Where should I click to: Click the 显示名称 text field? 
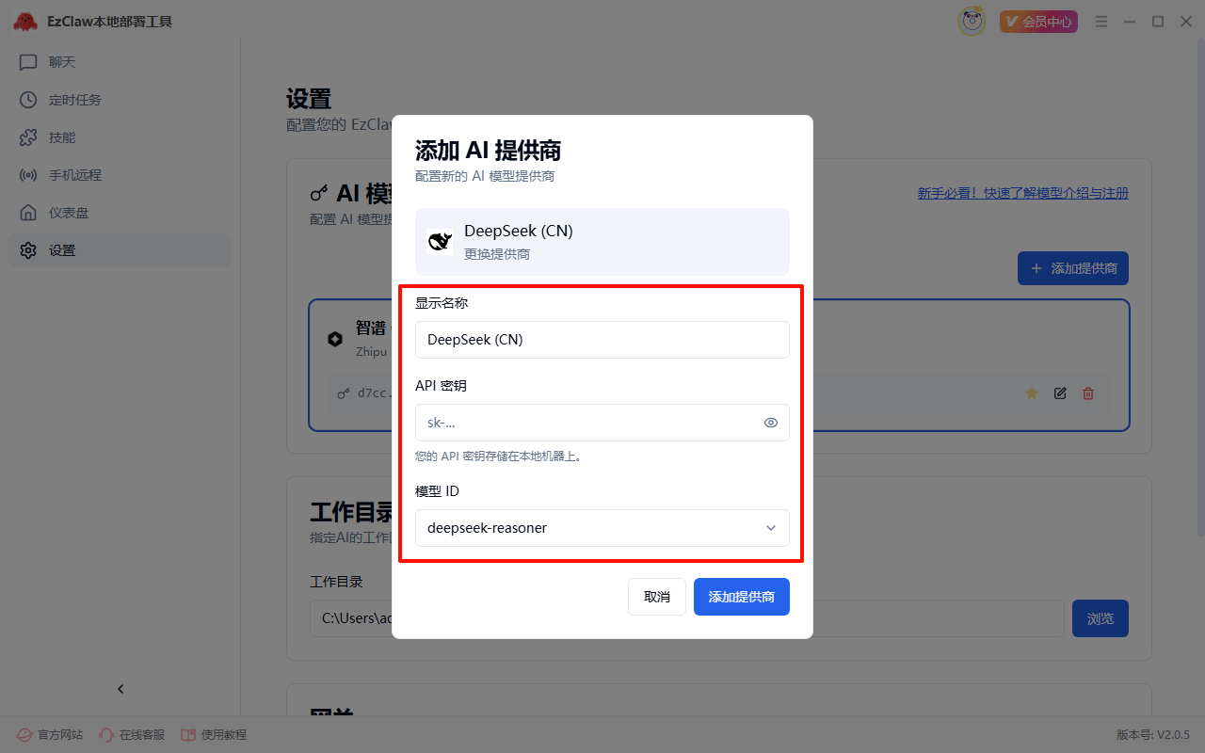click(x=602, y=340)
